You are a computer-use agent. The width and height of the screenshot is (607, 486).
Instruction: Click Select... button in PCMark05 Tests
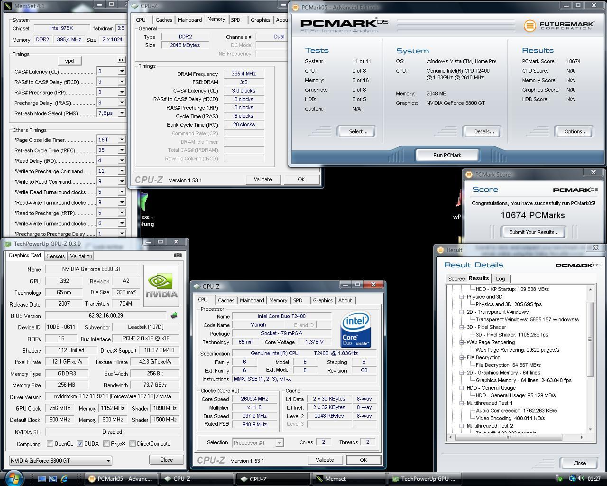358,131
